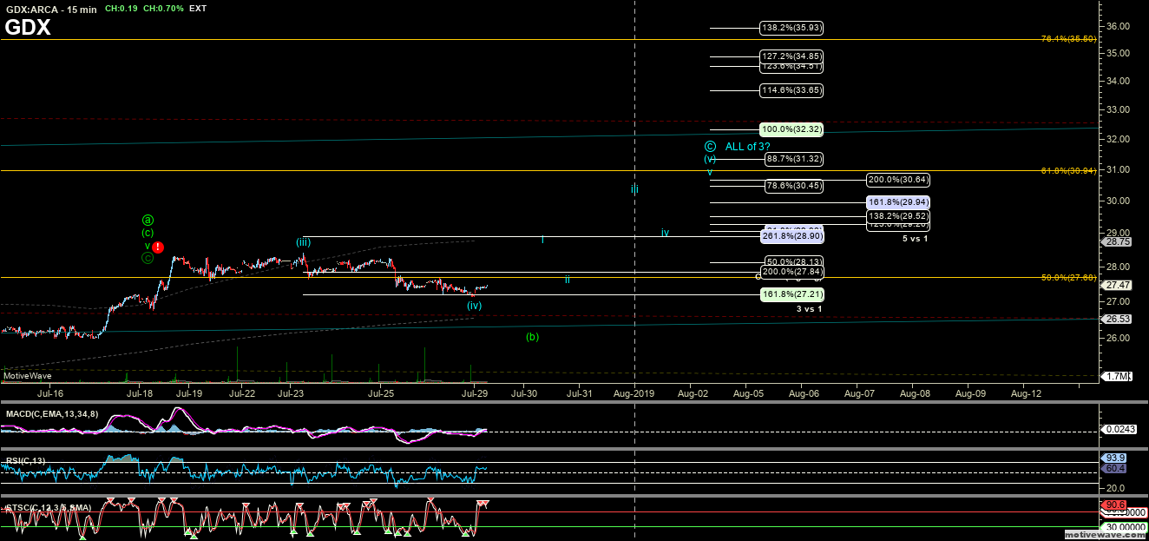This screenshot has height=541, width=1149.
Task: Click the orange 61.8%(30.94) retracement label
Action: [1069, 170]
